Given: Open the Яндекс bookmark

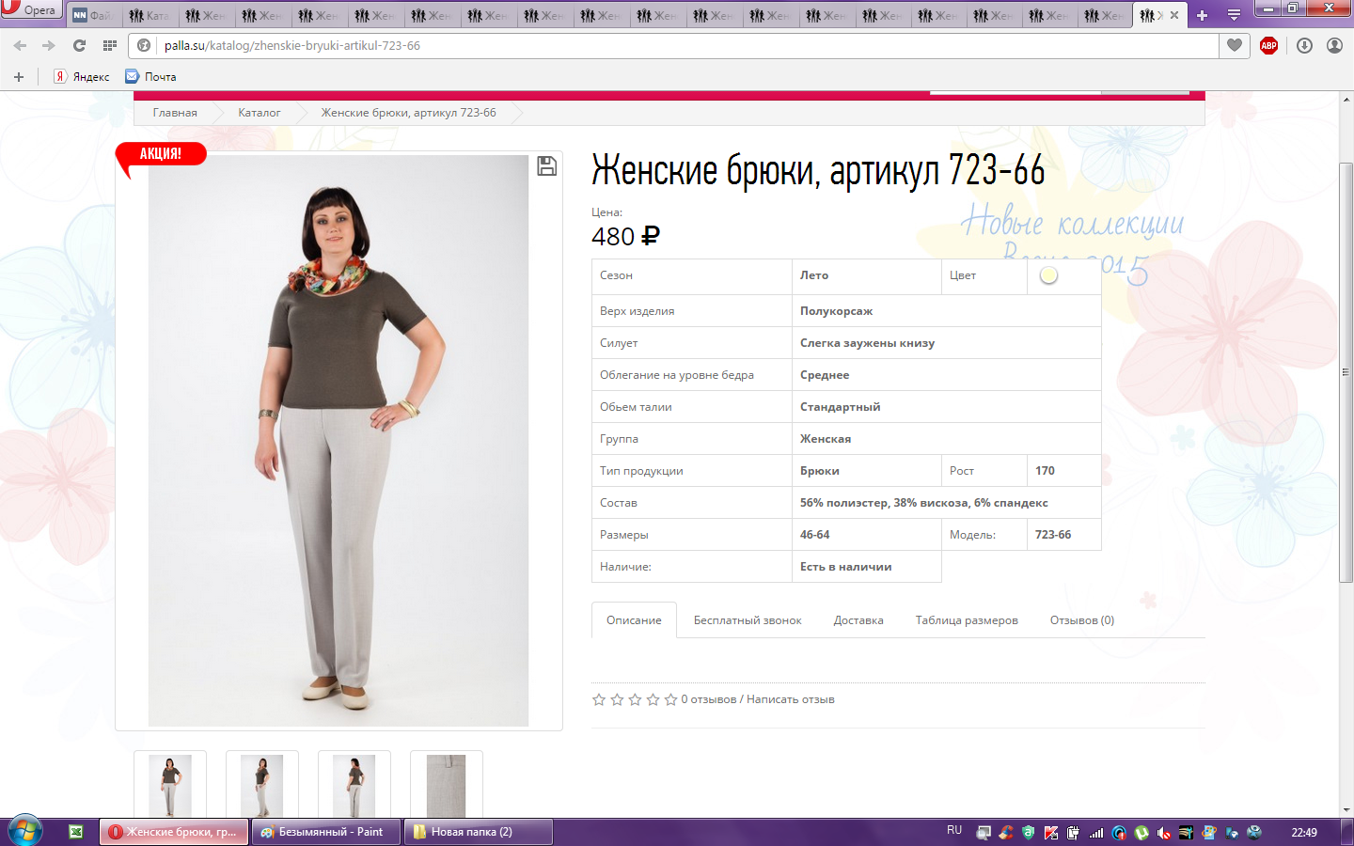Looking at the screenshot, I should pos(83,77).
